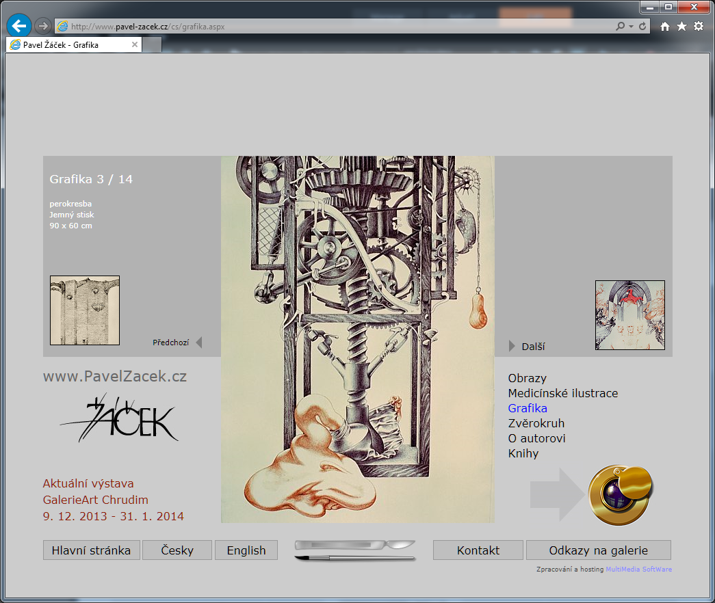Click the Grafika 3 / 14 heading

(91, 179)
